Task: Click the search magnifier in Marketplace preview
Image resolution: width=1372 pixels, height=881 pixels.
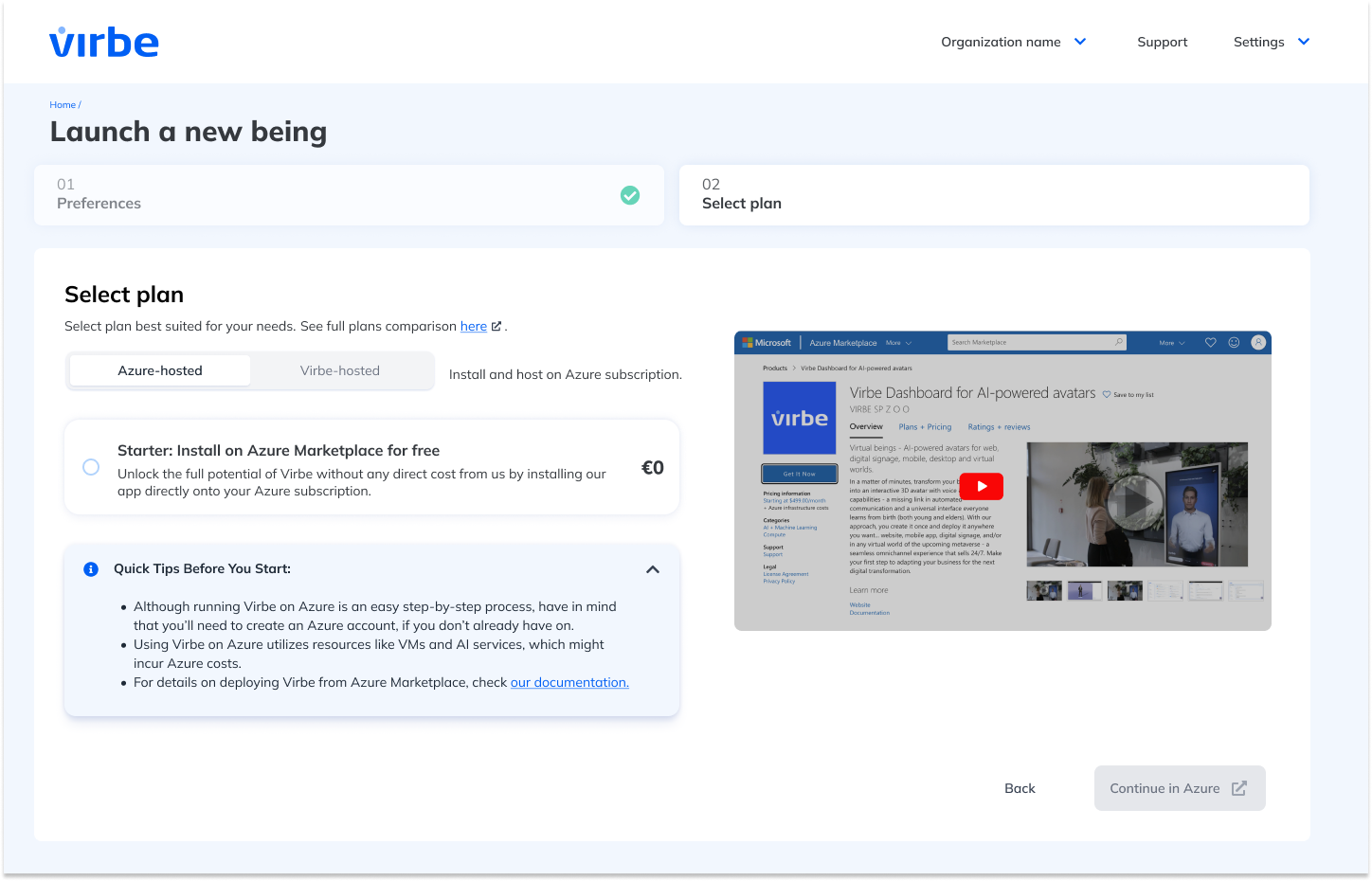Action: point(1118,342)
